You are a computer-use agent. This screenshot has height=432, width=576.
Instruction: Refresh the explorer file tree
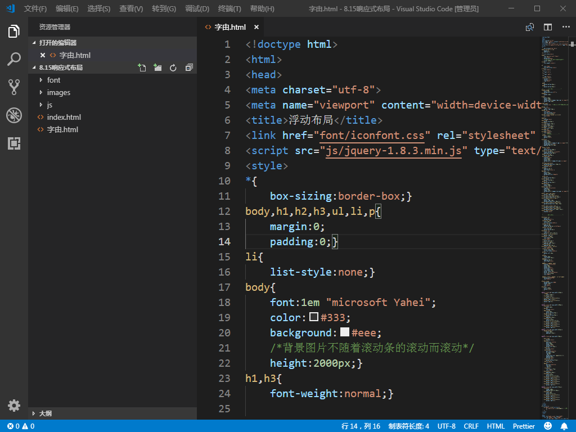pos(173,67)
